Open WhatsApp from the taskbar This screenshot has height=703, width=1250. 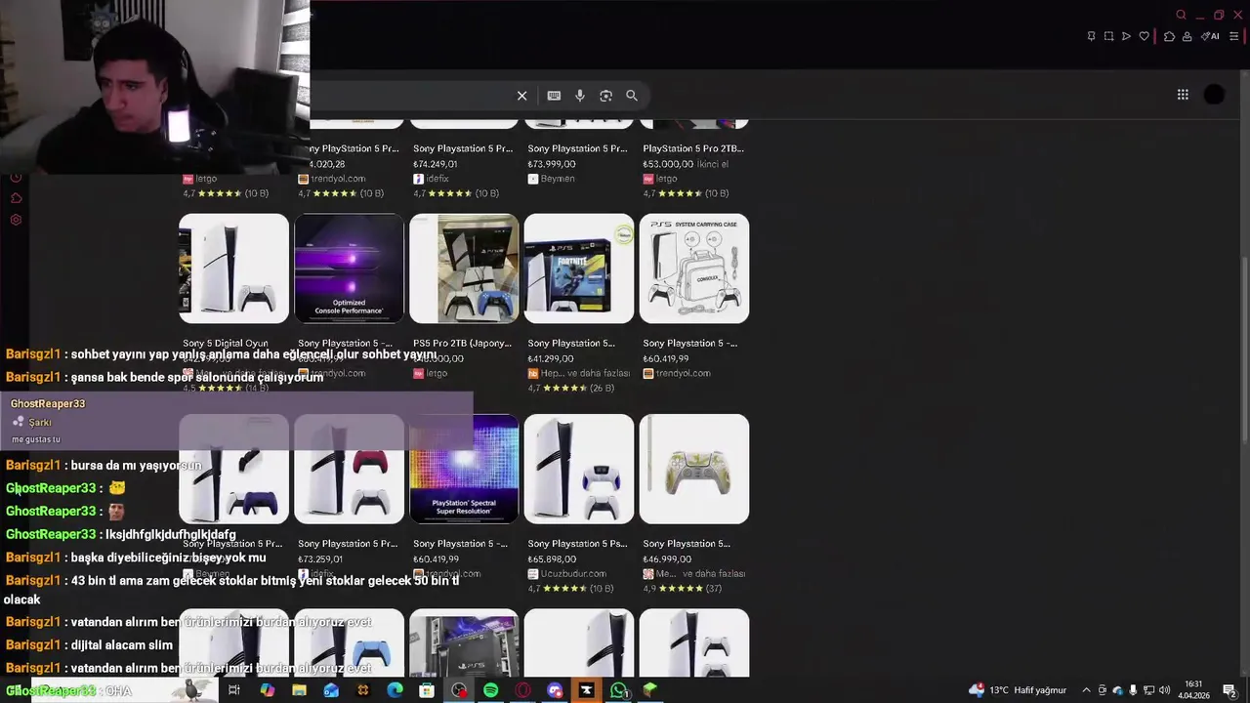pyautogui.click(x=618, y=690)
